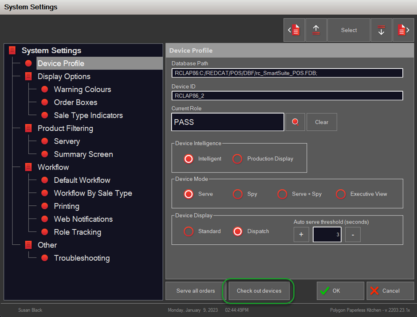Move up one item with up-arrow icon
This screenshot has height=317, width=417.
(x=316, y=30)
